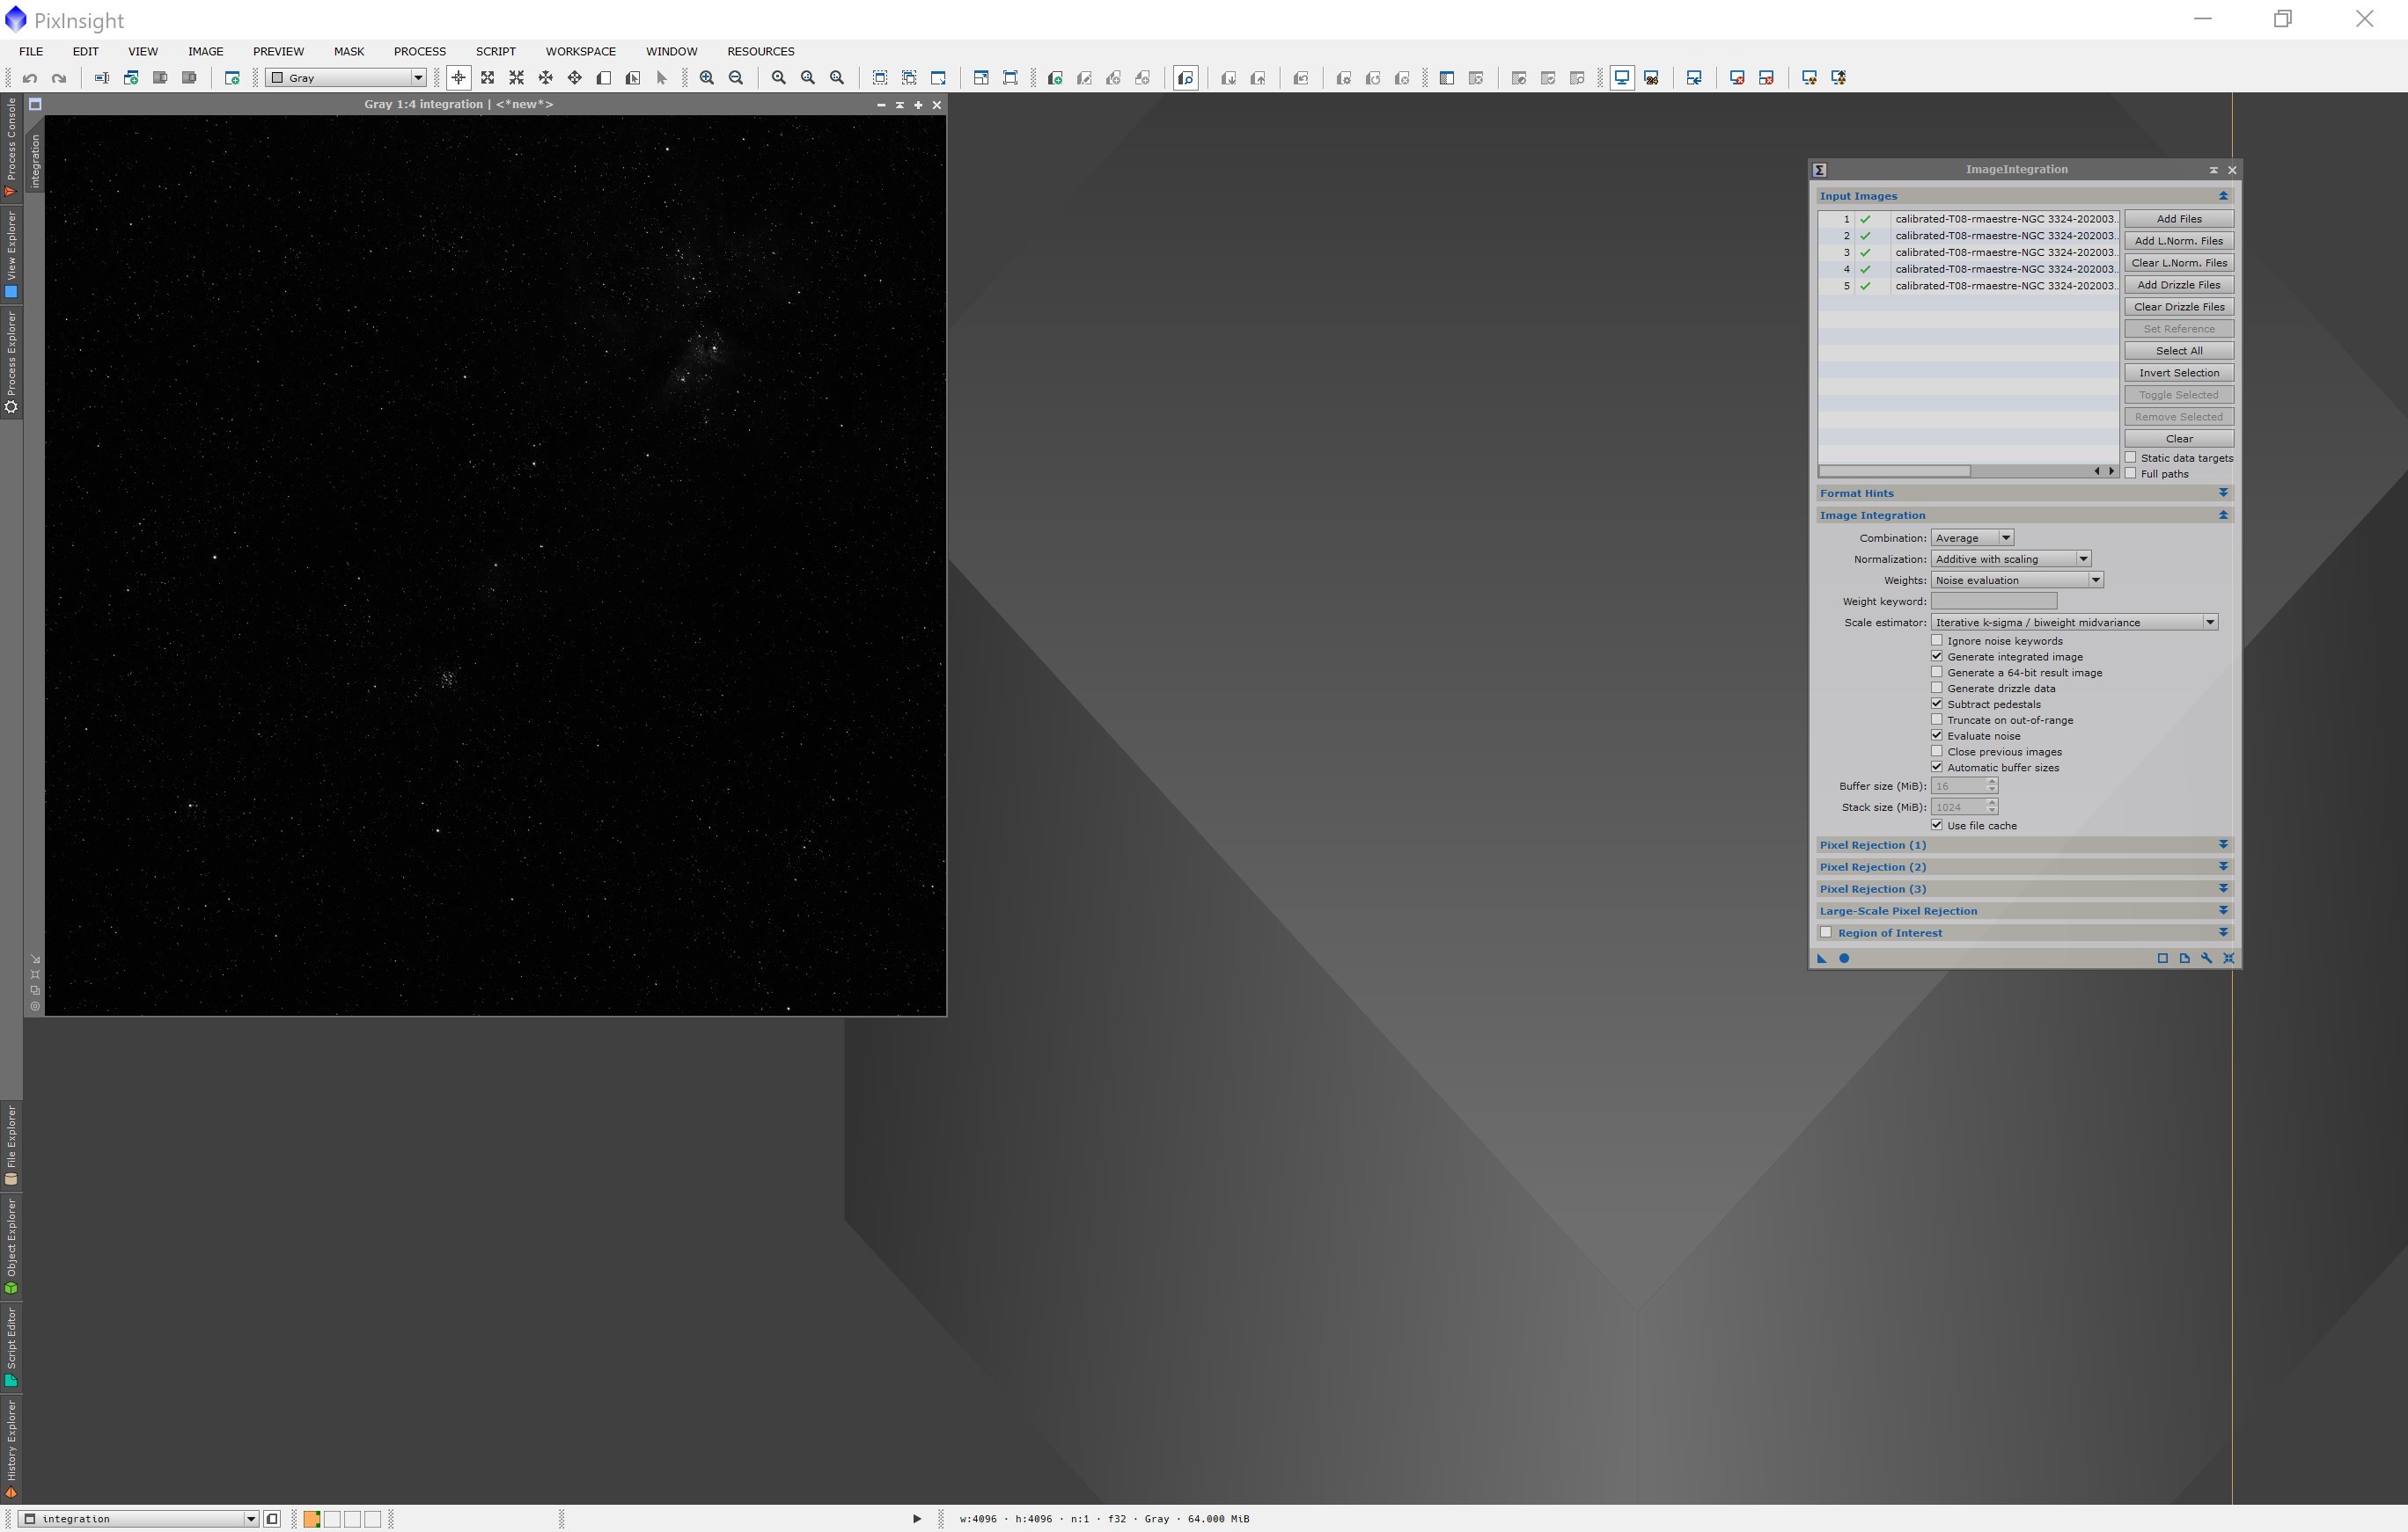The height and width of the screenshot is (1532, 2408).
Task: Click the New Preview dashed-rectangle toolbar icon
Action: pyautogui.click(x=880, y=78)
